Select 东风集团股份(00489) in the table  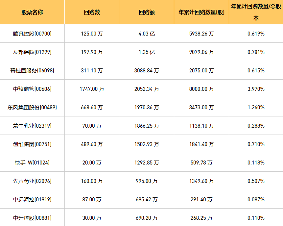pyautogui.click(x=32, y=107)
